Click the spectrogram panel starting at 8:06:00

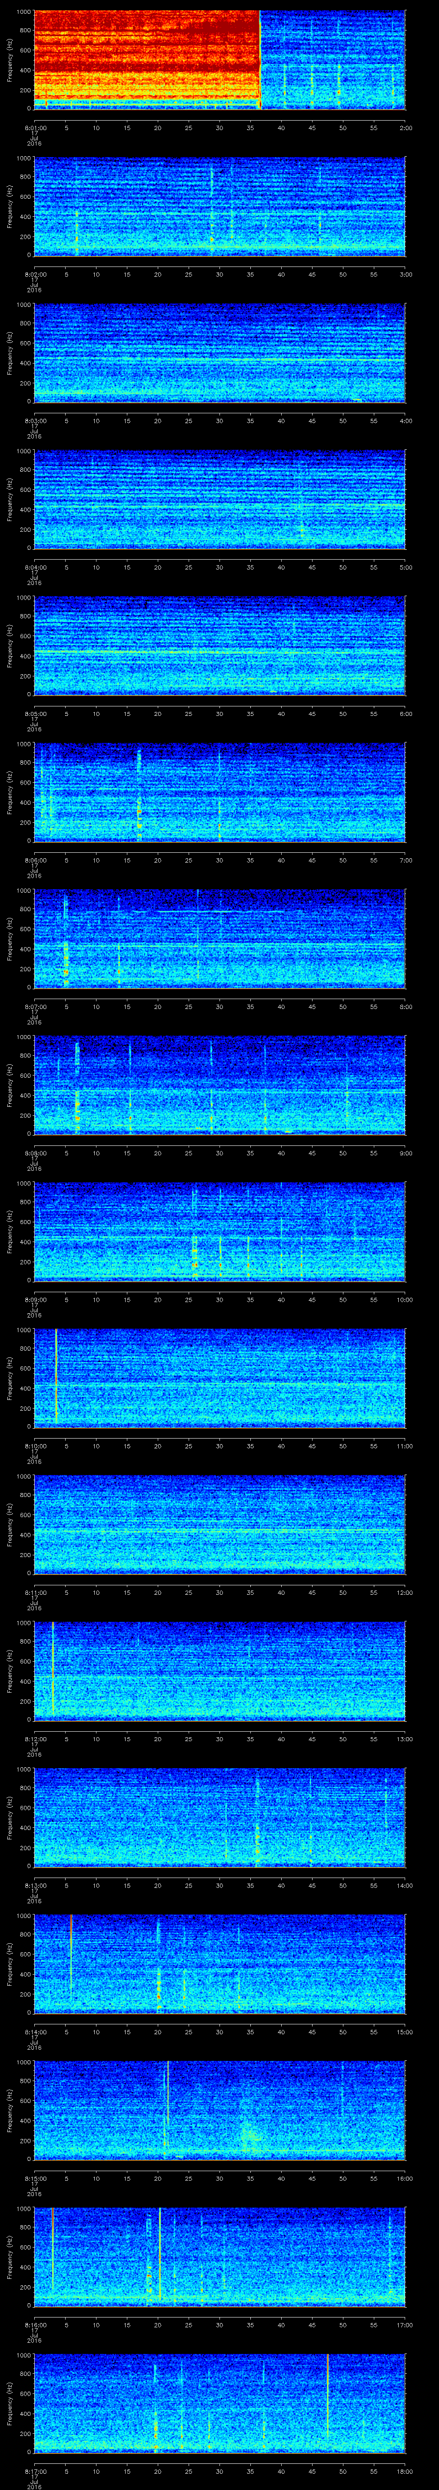[x=219, y=793]
